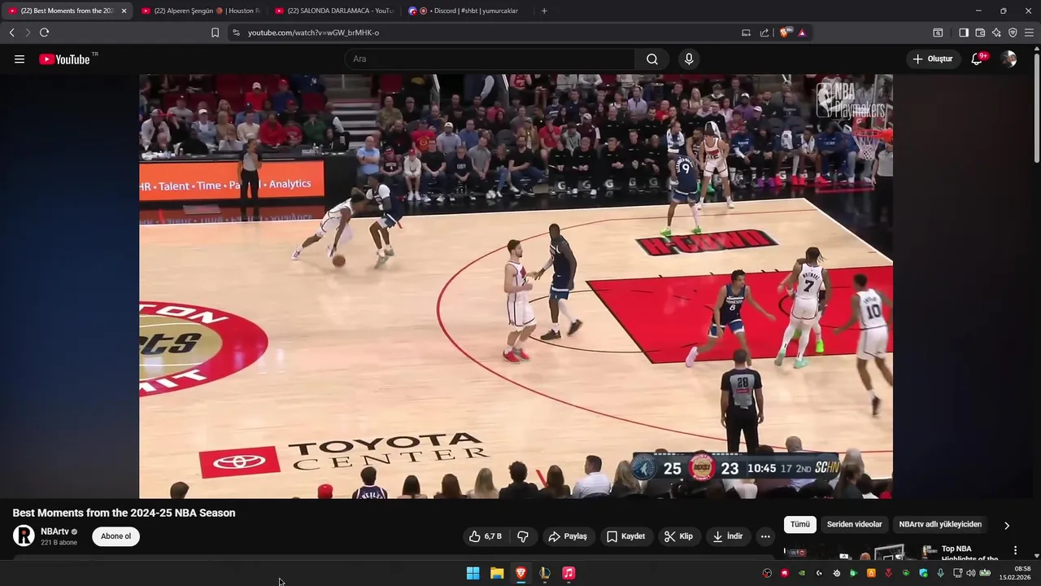Open options for Top NBA Highlights video
1041x586 pixels.
click(x=1015, y=550)
